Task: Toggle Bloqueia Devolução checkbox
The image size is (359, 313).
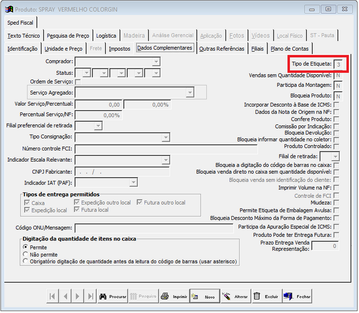Action: [336, 133]
